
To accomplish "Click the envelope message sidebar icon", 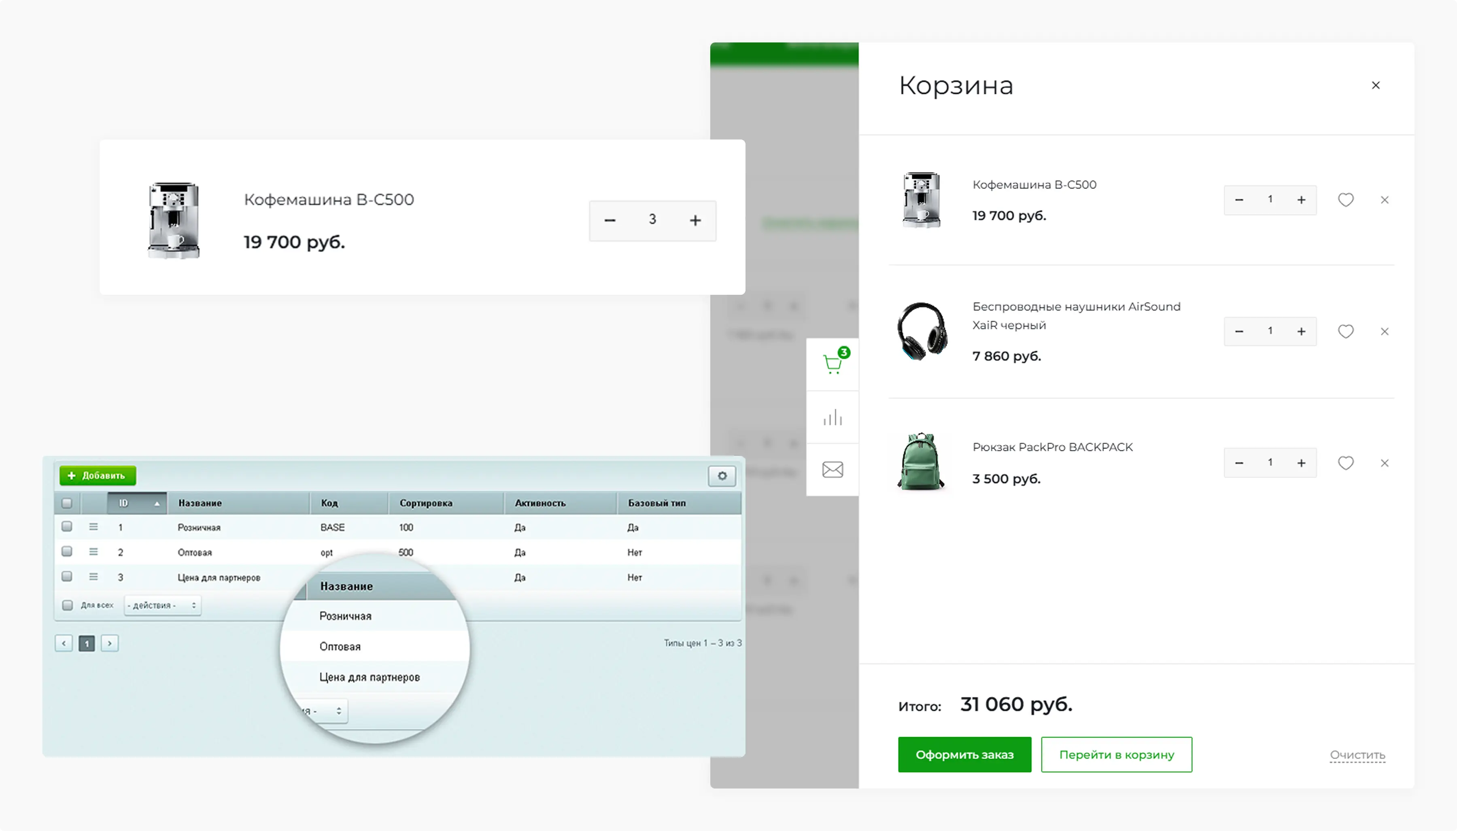I will pos(833,470).
